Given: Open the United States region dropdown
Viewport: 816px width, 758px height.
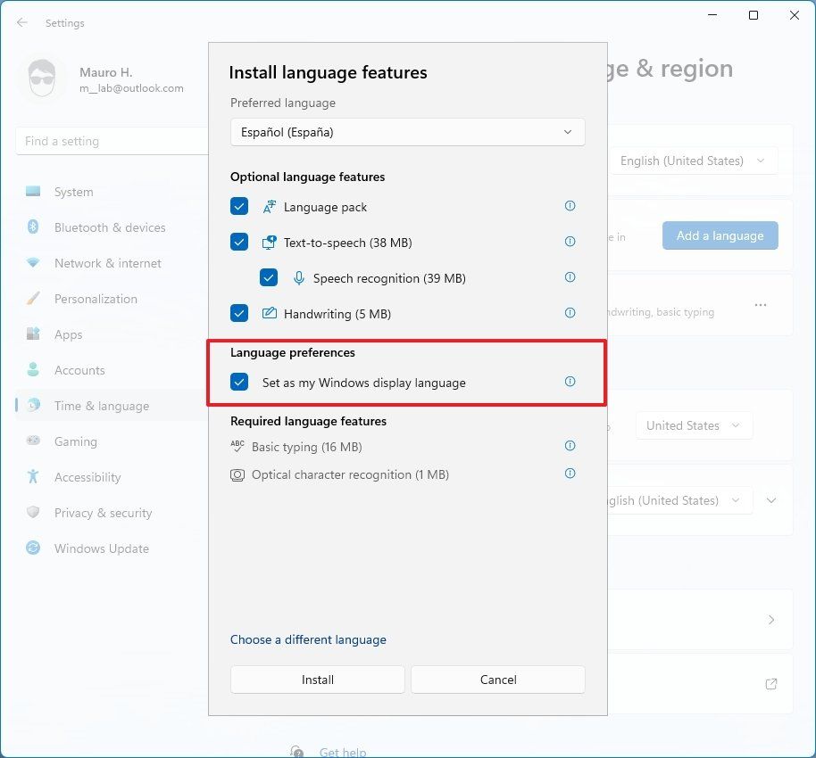Looking at the screenshot, I should (694, 425).
